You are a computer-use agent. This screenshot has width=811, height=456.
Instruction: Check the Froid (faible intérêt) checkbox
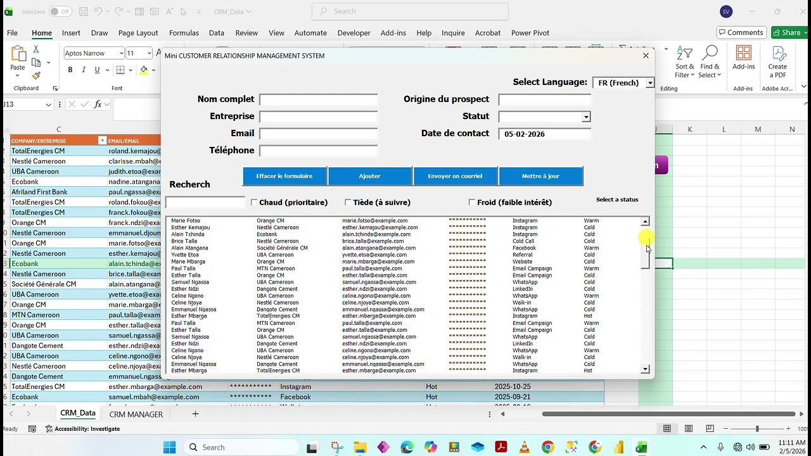tap(471, 202)
